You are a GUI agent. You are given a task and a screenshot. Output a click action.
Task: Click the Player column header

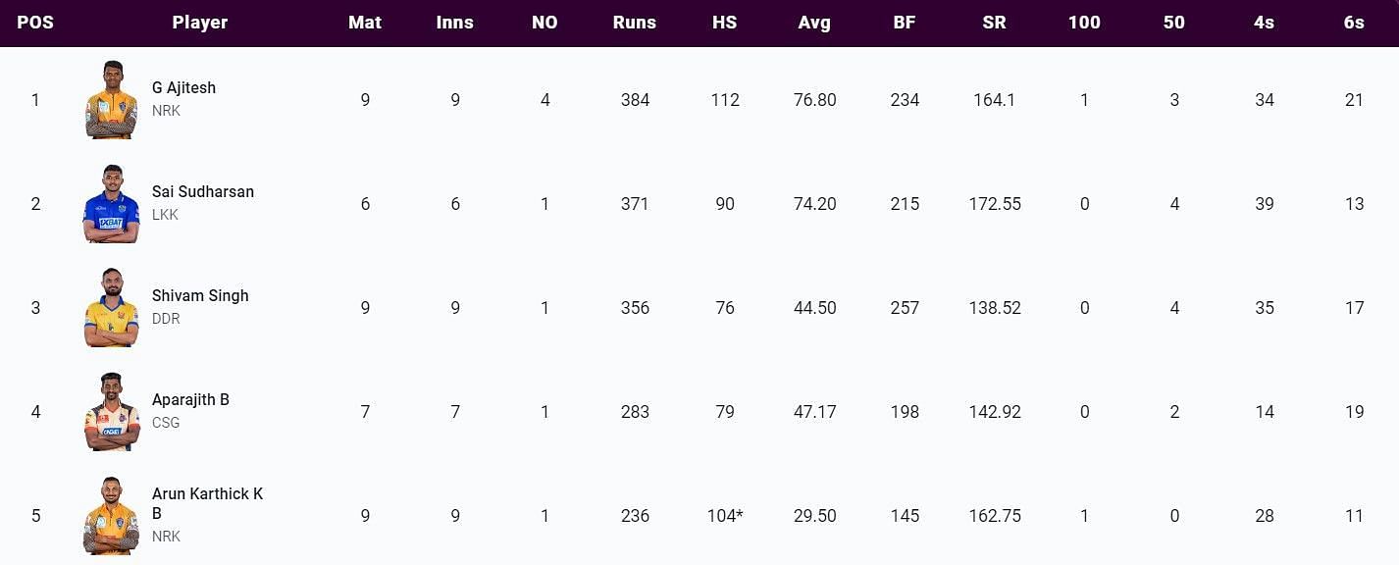coord(200,23)
